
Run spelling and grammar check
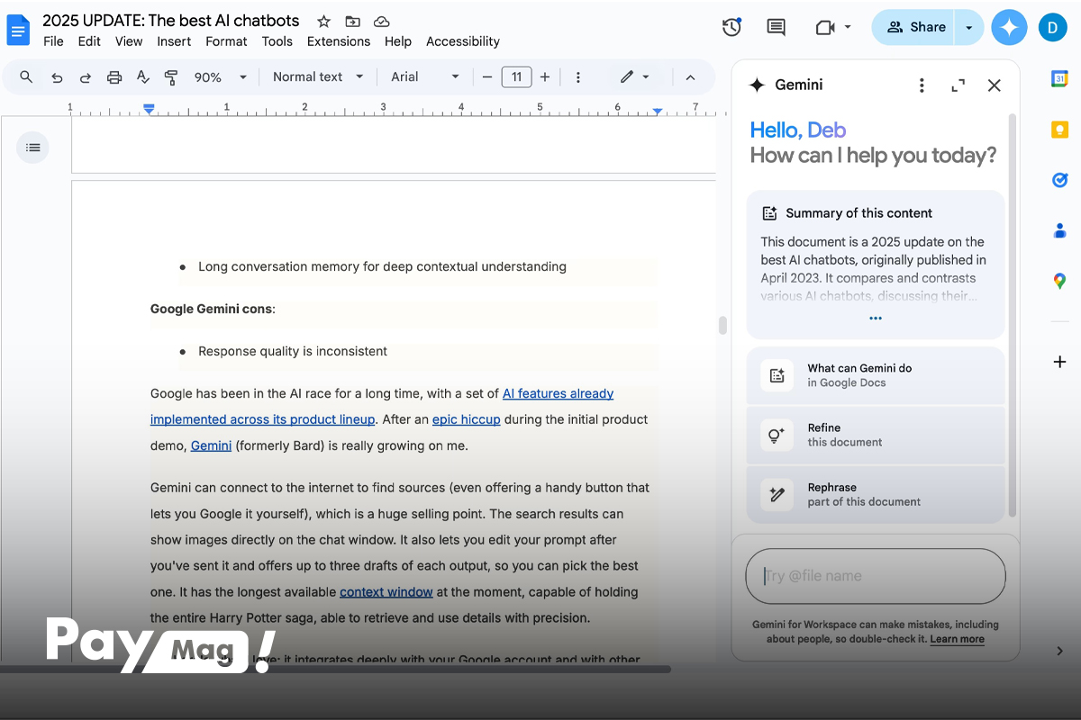point(143,77)
